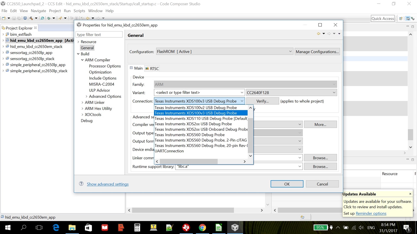The width and height of the screenshot is (417, 234).
Task: Open the File menu
Action: [x=4, y=11]
